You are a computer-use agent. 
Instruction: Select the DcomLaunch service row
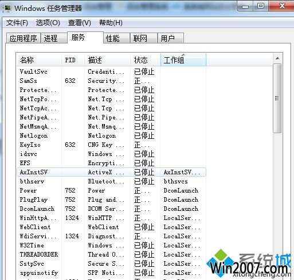[111, 209]
